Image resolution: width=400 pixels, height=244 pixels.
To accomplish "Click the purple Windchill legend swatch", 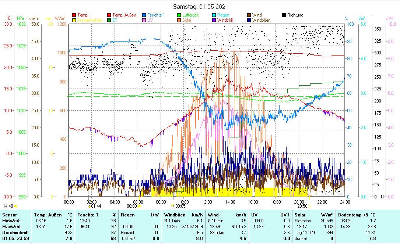I will coord(214,20).
